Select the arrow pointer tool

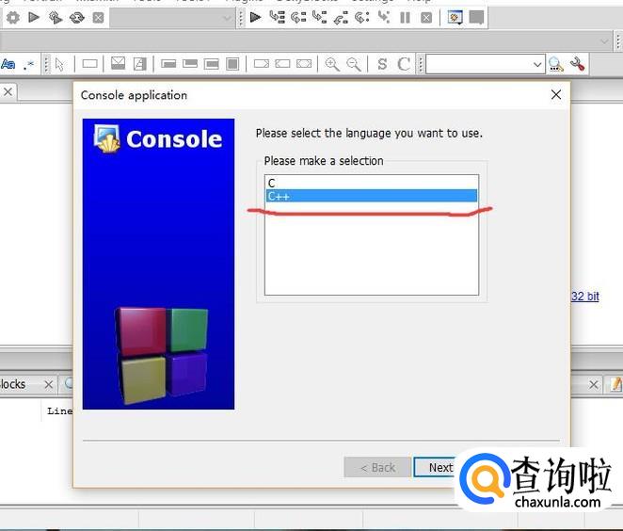[x=59, y=64]
